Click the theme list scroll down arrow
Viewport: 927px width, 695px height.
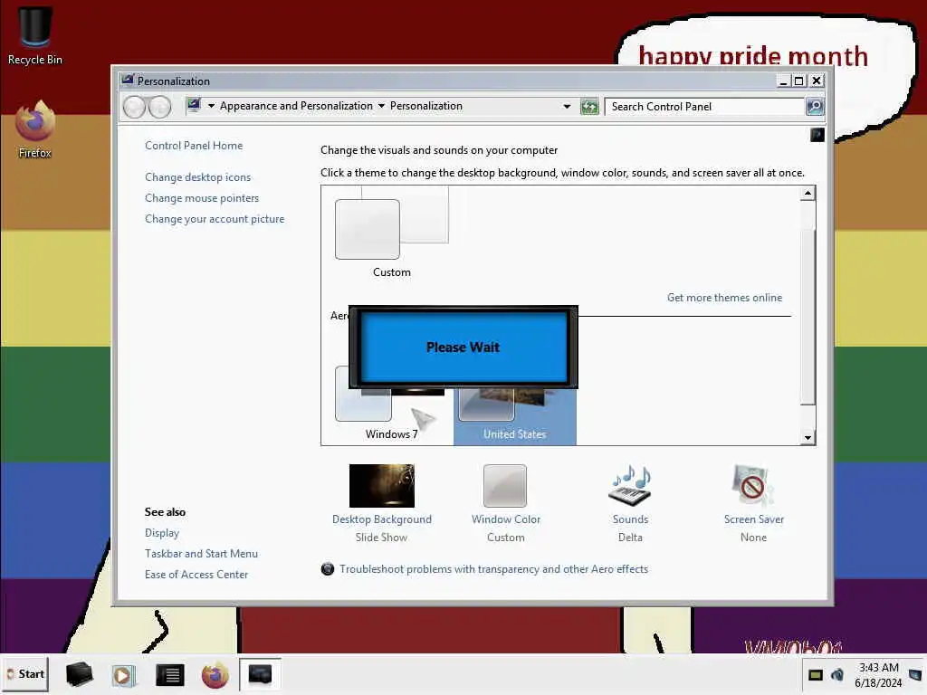click(808, 438)
